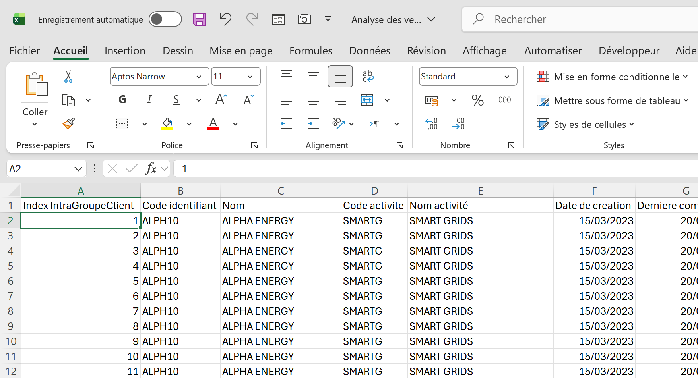Click the Save icon in title bar
The height and width of the screenshot is (378, 698).
click(x=199, y=19)
